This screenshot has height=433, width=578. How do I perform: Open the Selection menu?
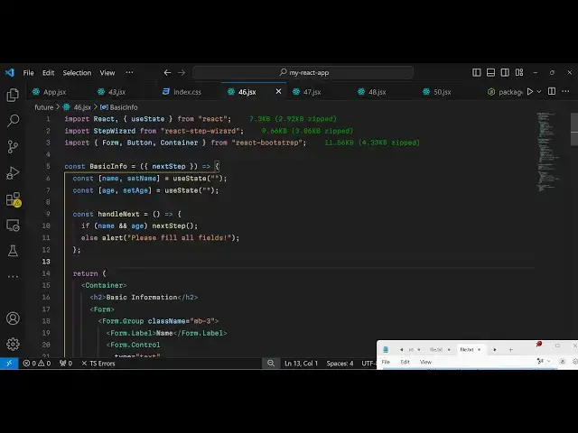tap(77, 73)
